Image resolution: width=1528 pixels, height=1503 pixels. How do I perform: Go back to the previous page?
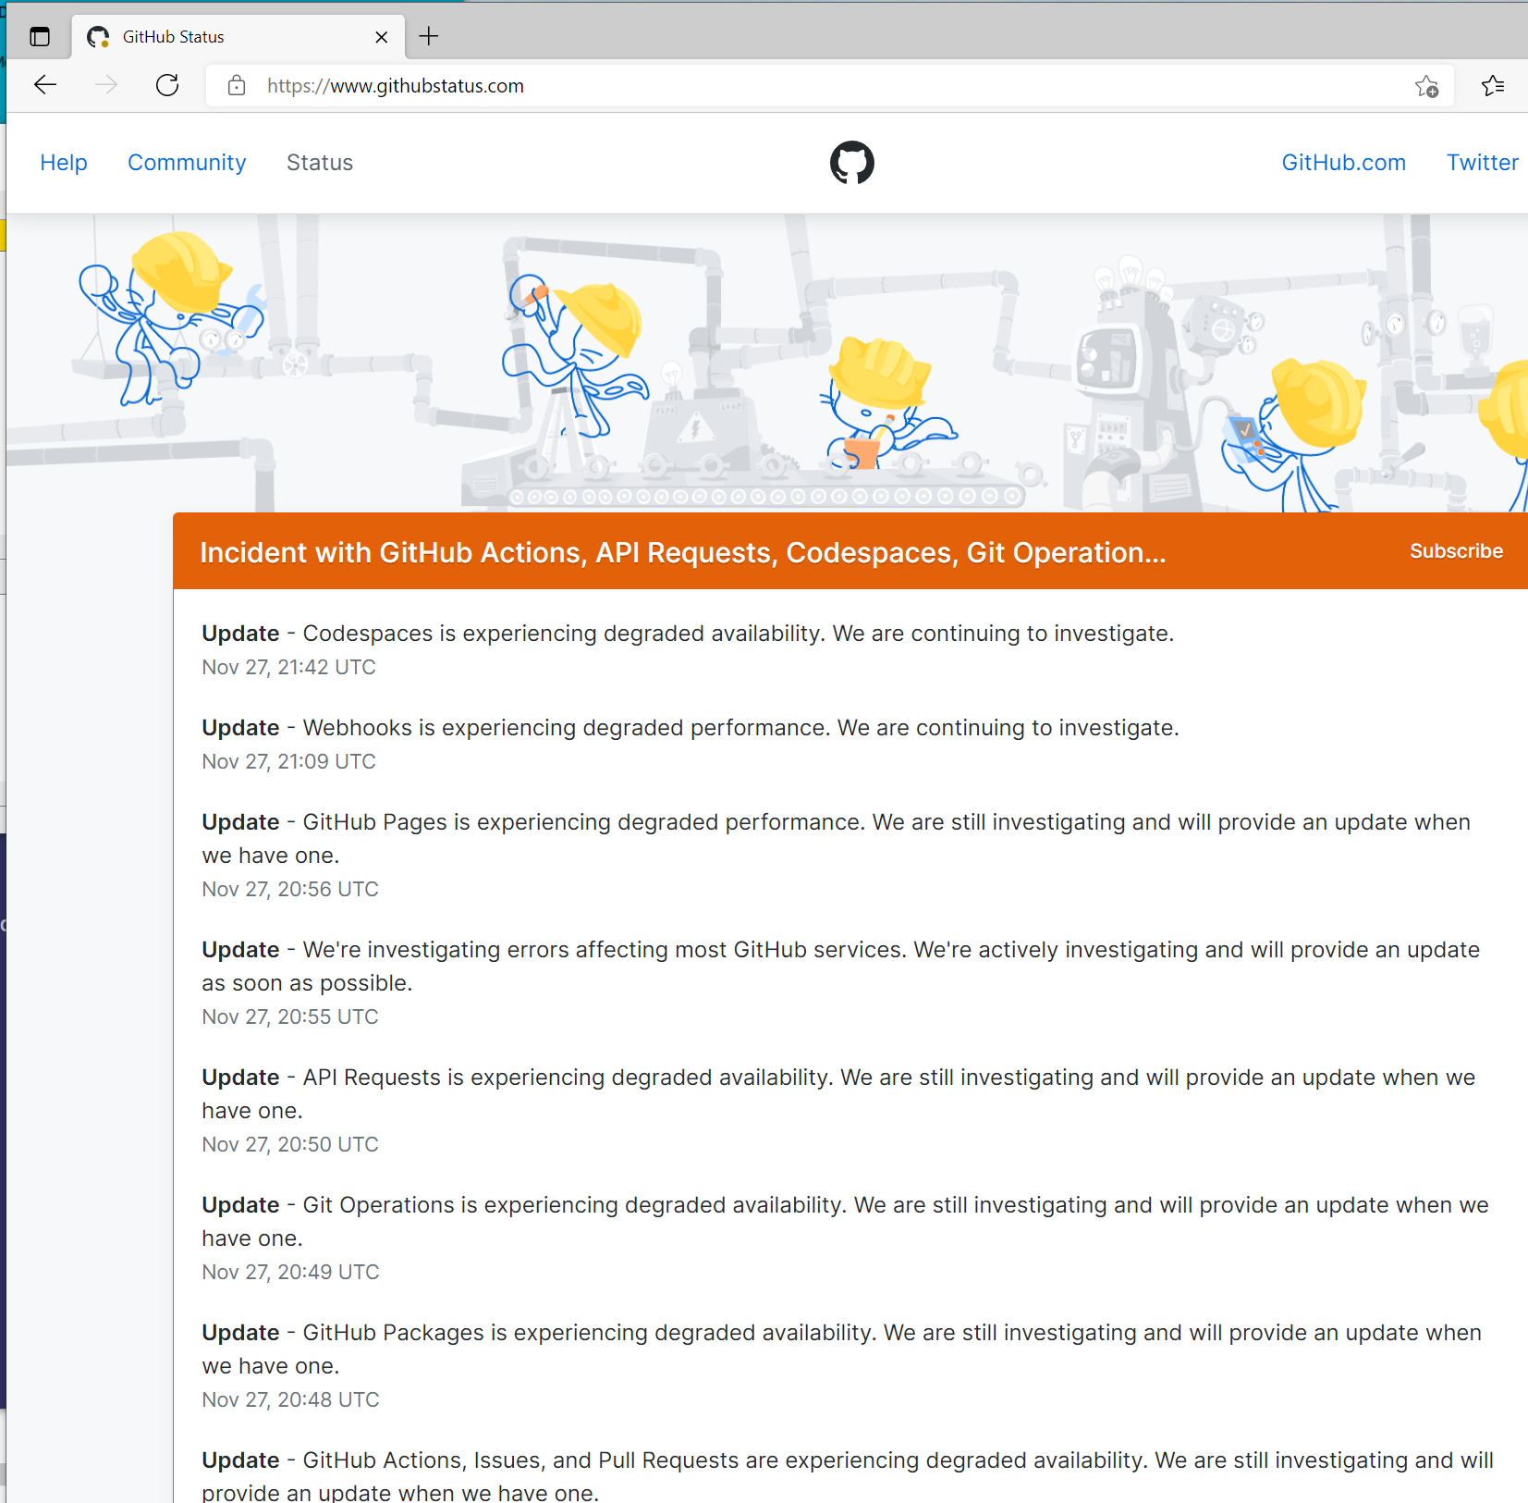click(x=45, y=86)
